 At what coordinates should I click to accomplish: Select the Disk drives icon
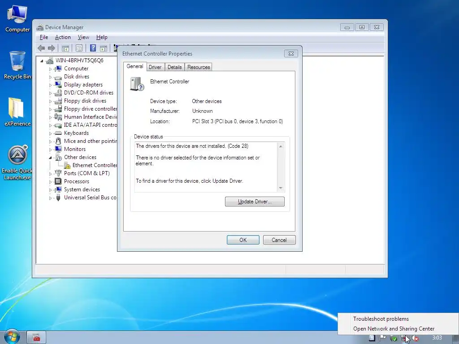pos(58,77)
